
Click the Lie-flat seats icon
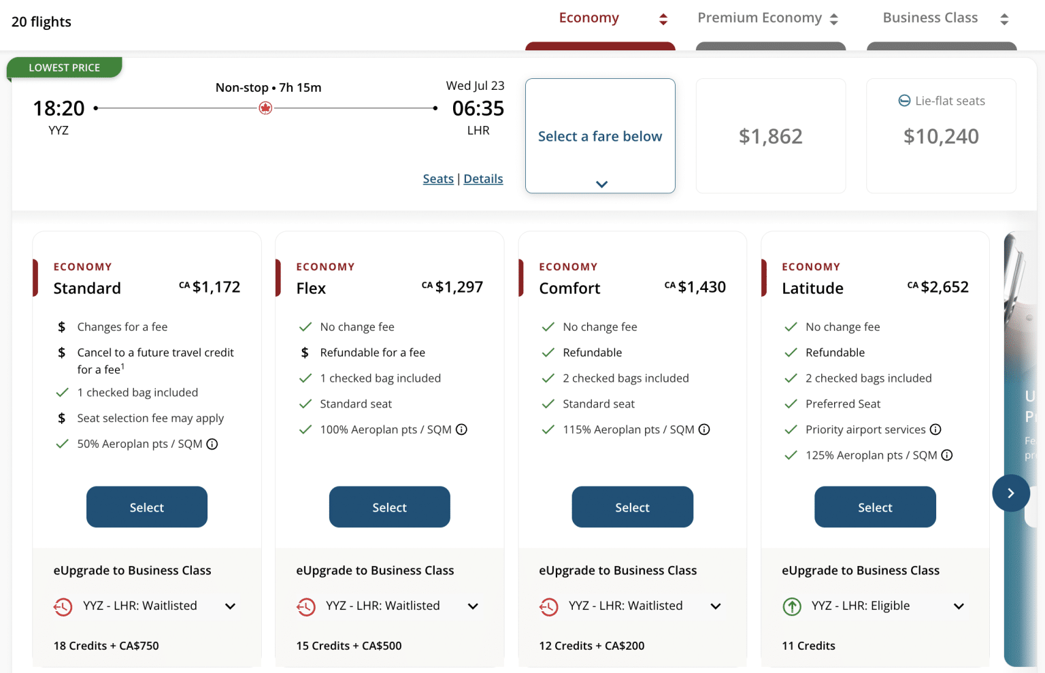coord(904,100)
